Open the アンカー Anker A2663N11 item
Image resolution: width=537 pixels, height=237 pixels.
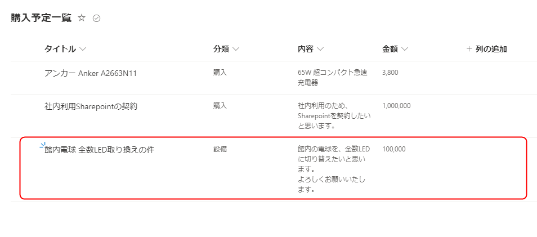91,73
